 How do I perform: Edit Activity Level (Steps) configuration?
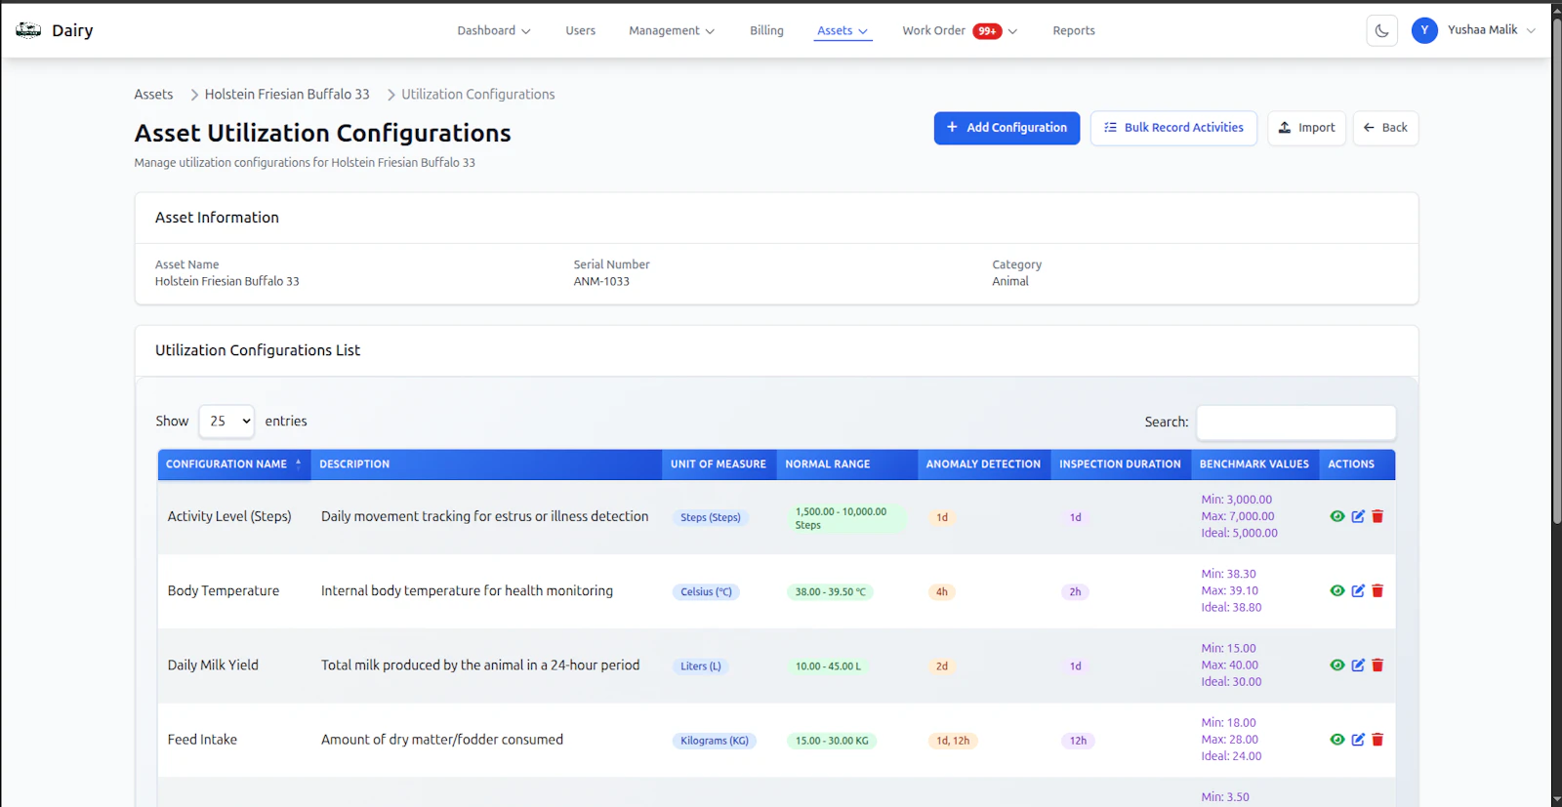click(x=1358, y=516)
